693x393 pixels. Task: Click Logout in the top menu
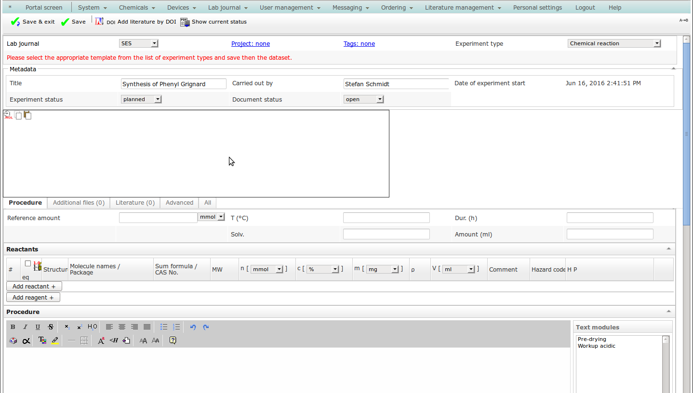click(585, 8)
